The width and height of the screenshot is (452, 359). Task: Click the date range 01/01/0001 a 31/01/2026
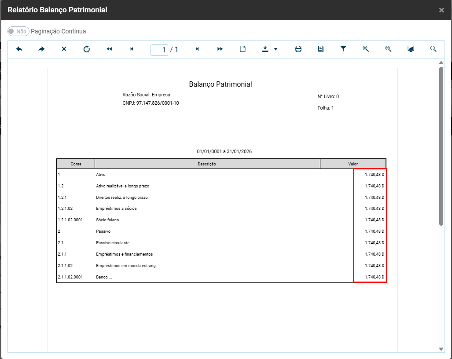click(x=224, y=151)
